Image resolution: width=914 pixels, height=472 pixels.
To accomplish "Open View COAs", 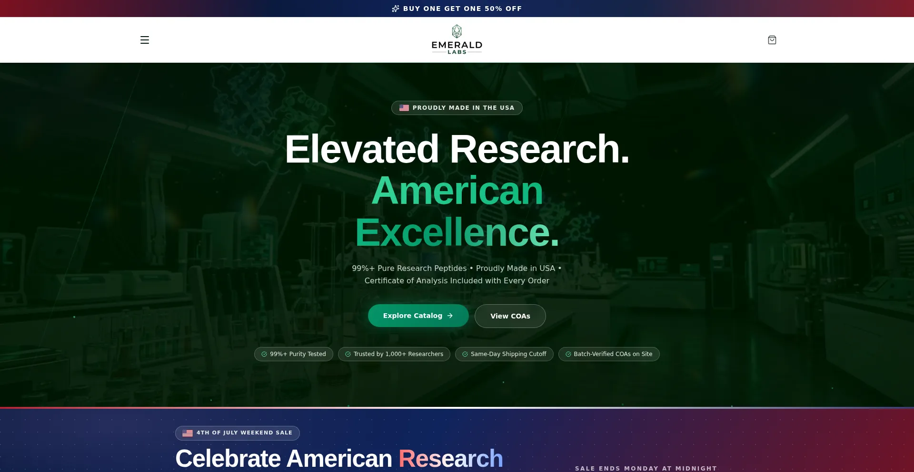I will [510, 316].
